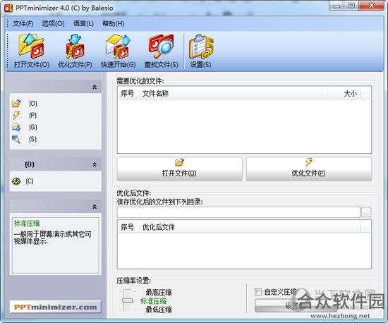Click the 大小 column header
Image resolution: width=388 pixels, height=323 pixels.
tap(344, 94)
